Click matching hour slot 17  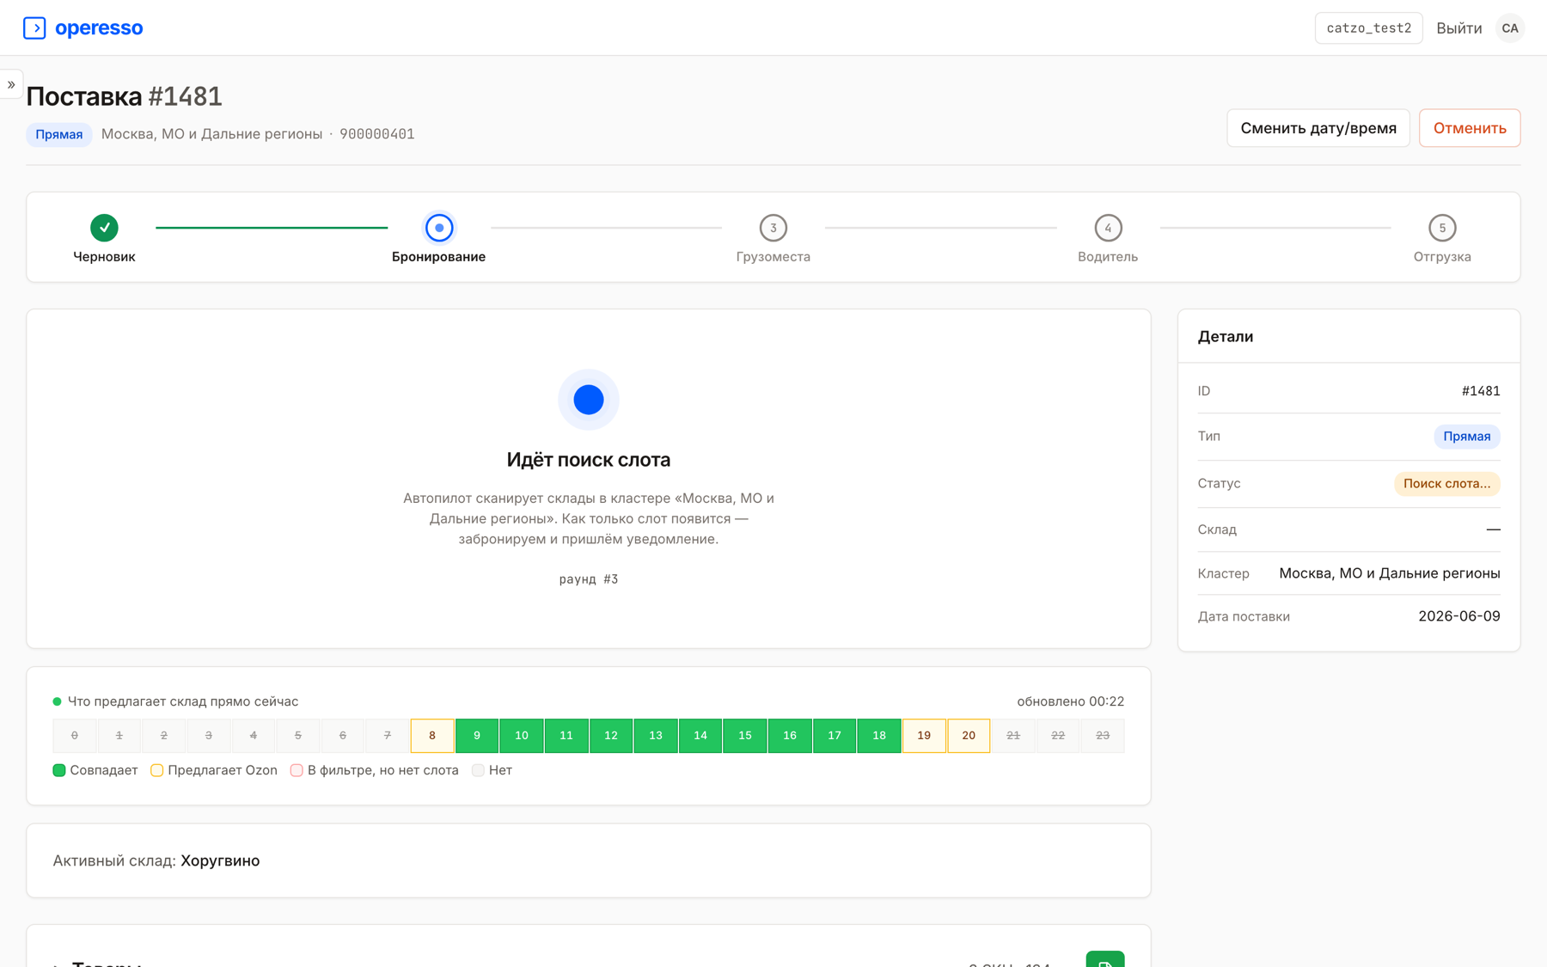835,736
